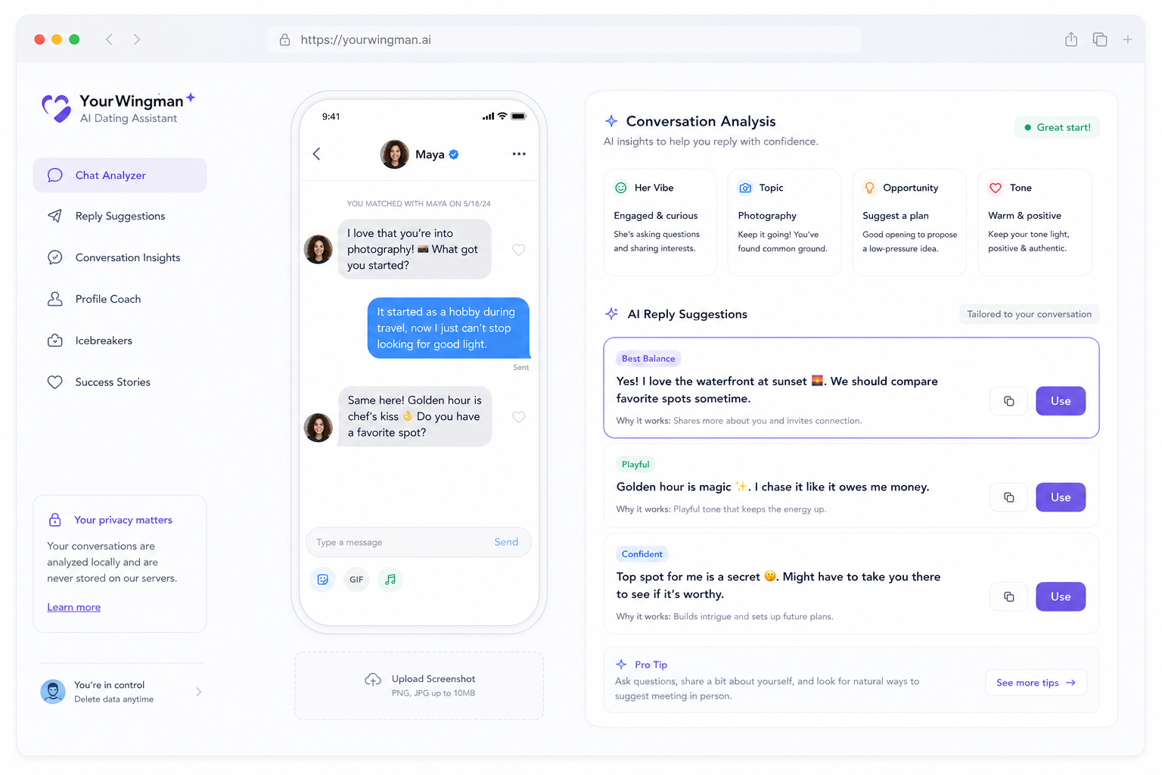Open a new browser tab with plus

pyautogui.click(x=1127, y=39)
